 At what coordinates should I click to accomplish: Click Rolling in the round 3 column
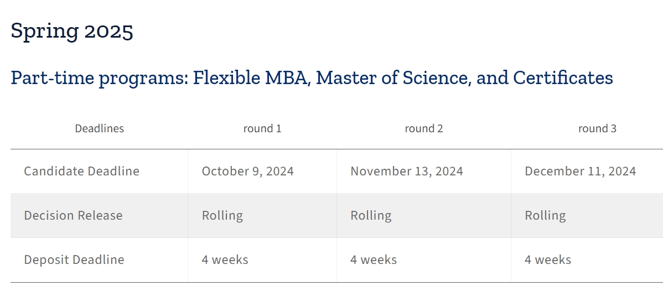545,216
